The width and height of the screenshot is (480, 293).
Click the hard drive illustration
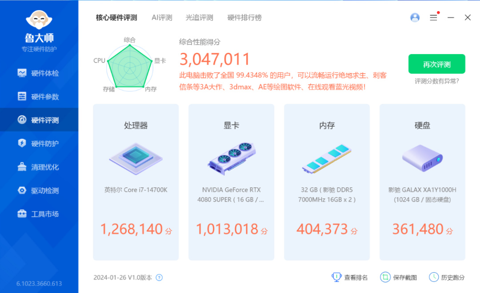tap(422, 158)
